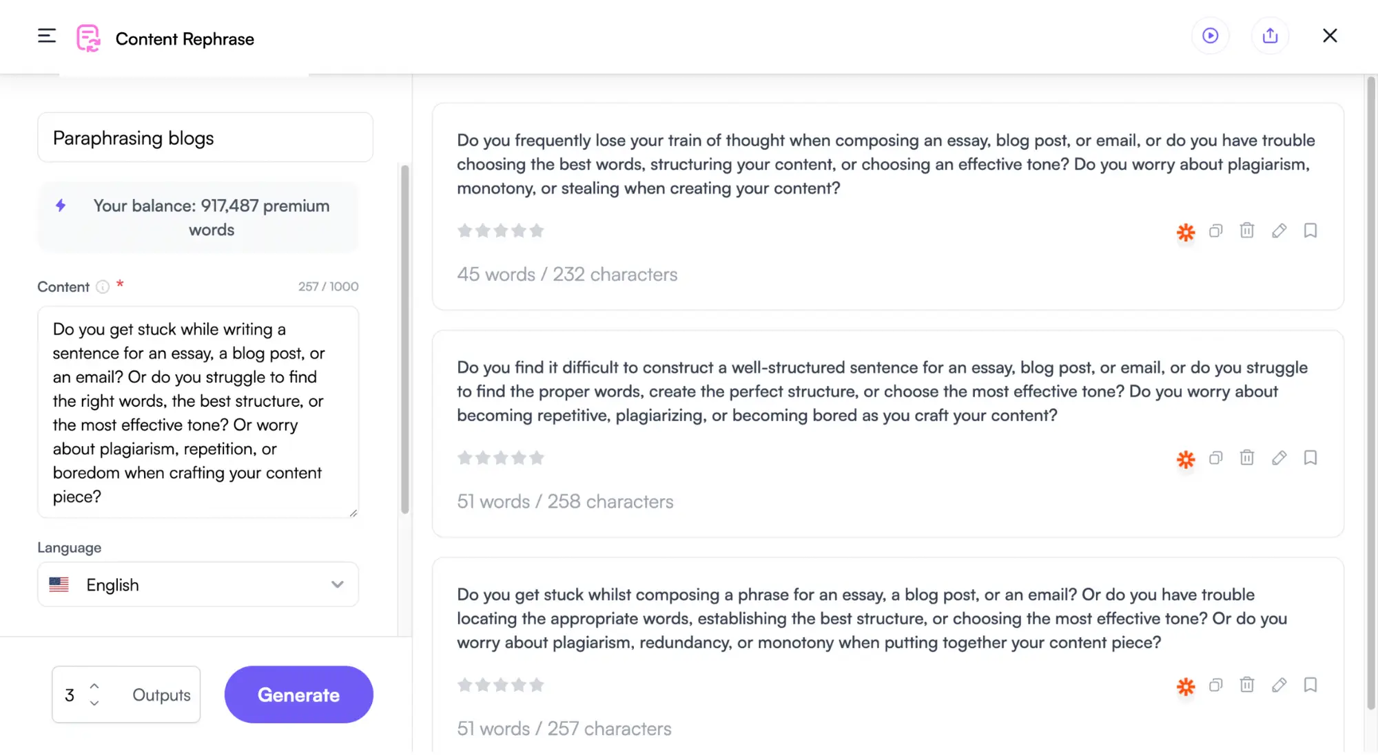Open the tutorial video with the play icon
The width and height of the screenshot is (1378, 755).
(x=1210, y=35)
